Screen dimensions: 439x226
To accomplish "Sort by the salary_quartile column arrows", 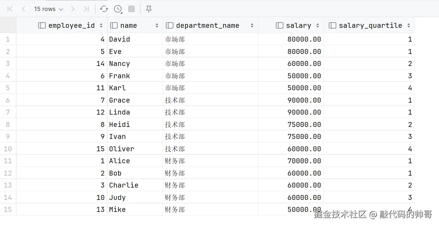I will [x=409, y=25].
